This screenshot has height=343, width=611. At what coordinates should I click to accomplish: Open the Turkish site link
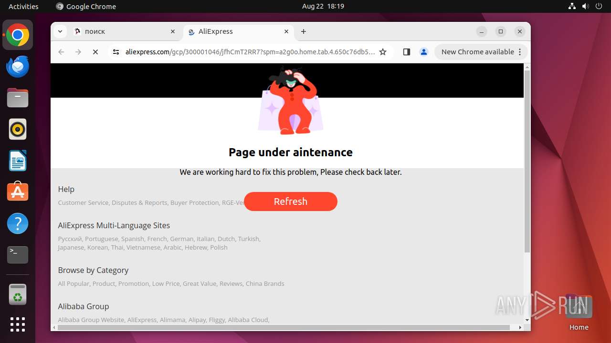pos(249,239)
